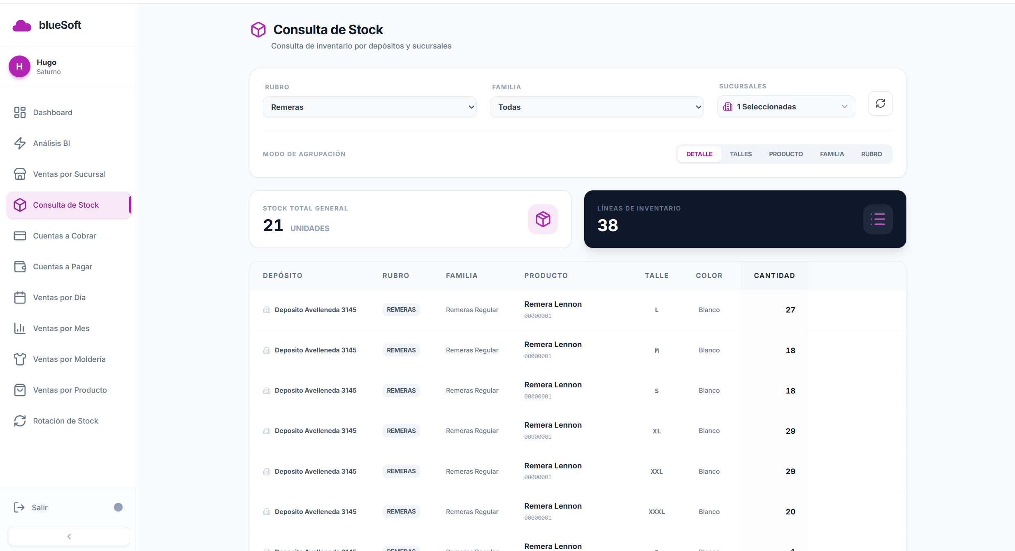Image resolution: width=1015 pixels, height=551 pixels.
Task: Open Ventas por Sucursal
Action: [69, 174]
